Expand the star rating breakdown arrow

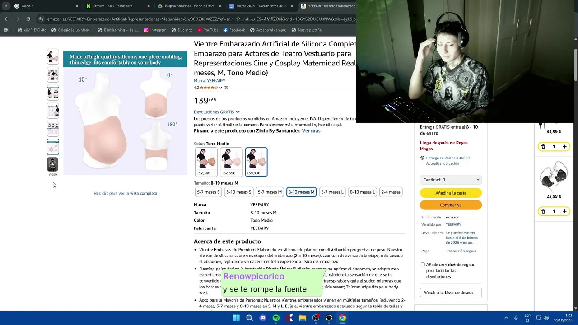pos(220,88)
